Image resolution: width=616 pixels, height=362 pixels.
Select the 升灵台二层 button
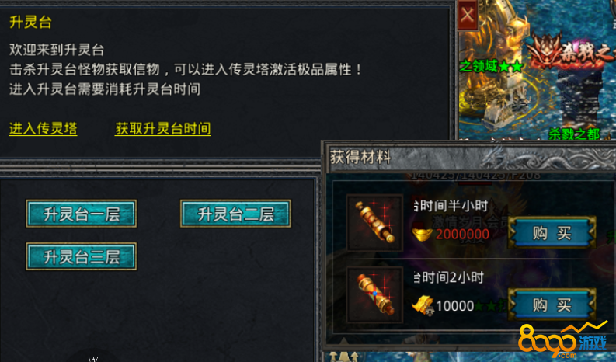(x=235, y=214)
